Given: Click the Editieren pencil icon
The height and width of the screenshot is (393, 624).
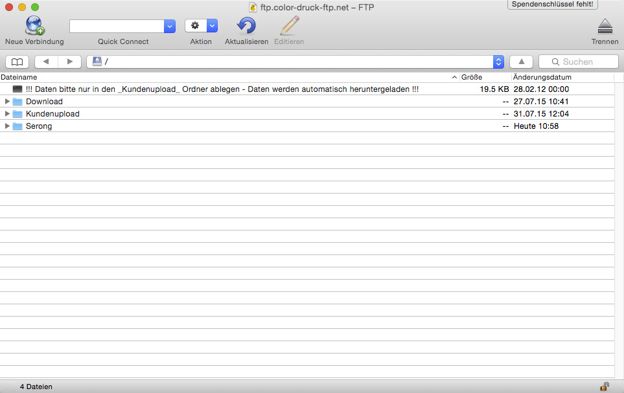Looking at the screenshot, I should click(289, 26).
